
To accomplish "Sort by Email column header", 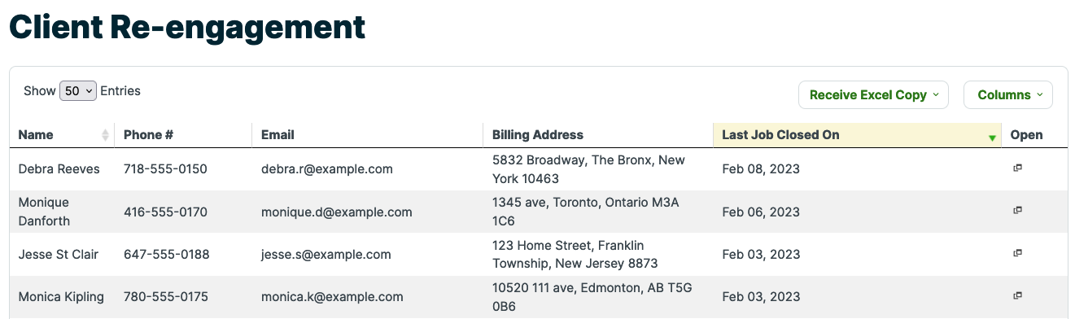I will (277, 135).
